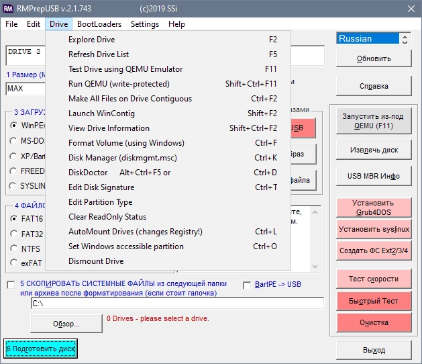
Task: Choose Test Drive using QEMU Emulator
Action: (x=168, y=69)
